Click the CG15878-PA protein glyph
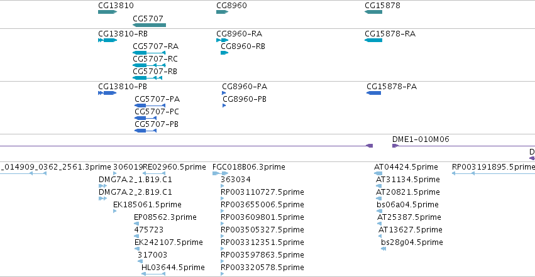Screen dimensions: 535x277 [373, 93]
